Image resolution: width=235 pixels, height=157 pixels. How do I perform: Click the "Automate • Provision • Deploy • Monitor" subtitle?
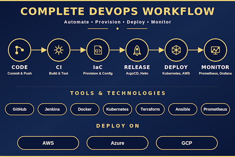point(117,22)
